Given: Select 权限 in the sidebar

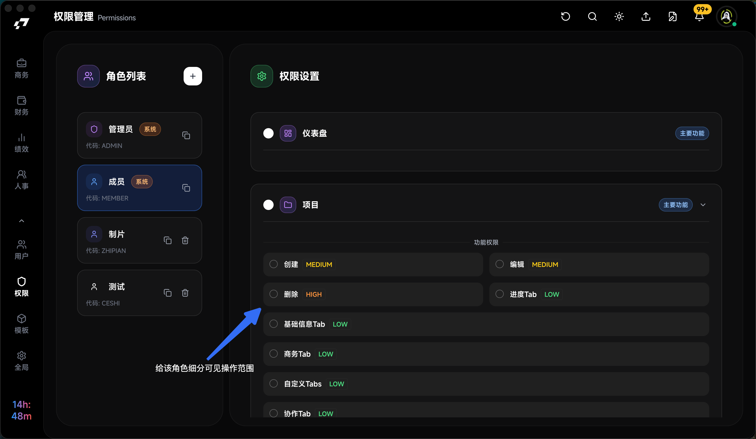Looking at the screenshot, I should coord(22,287).
